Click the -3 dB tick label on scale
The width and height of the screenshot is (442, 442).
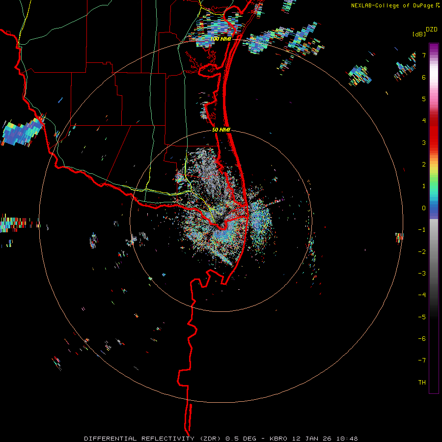point(422,274)
